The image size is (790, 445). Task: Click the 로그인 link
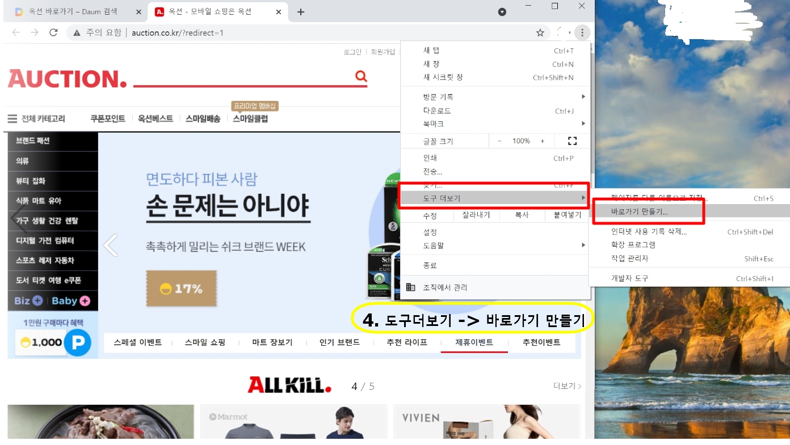(352, 52)
